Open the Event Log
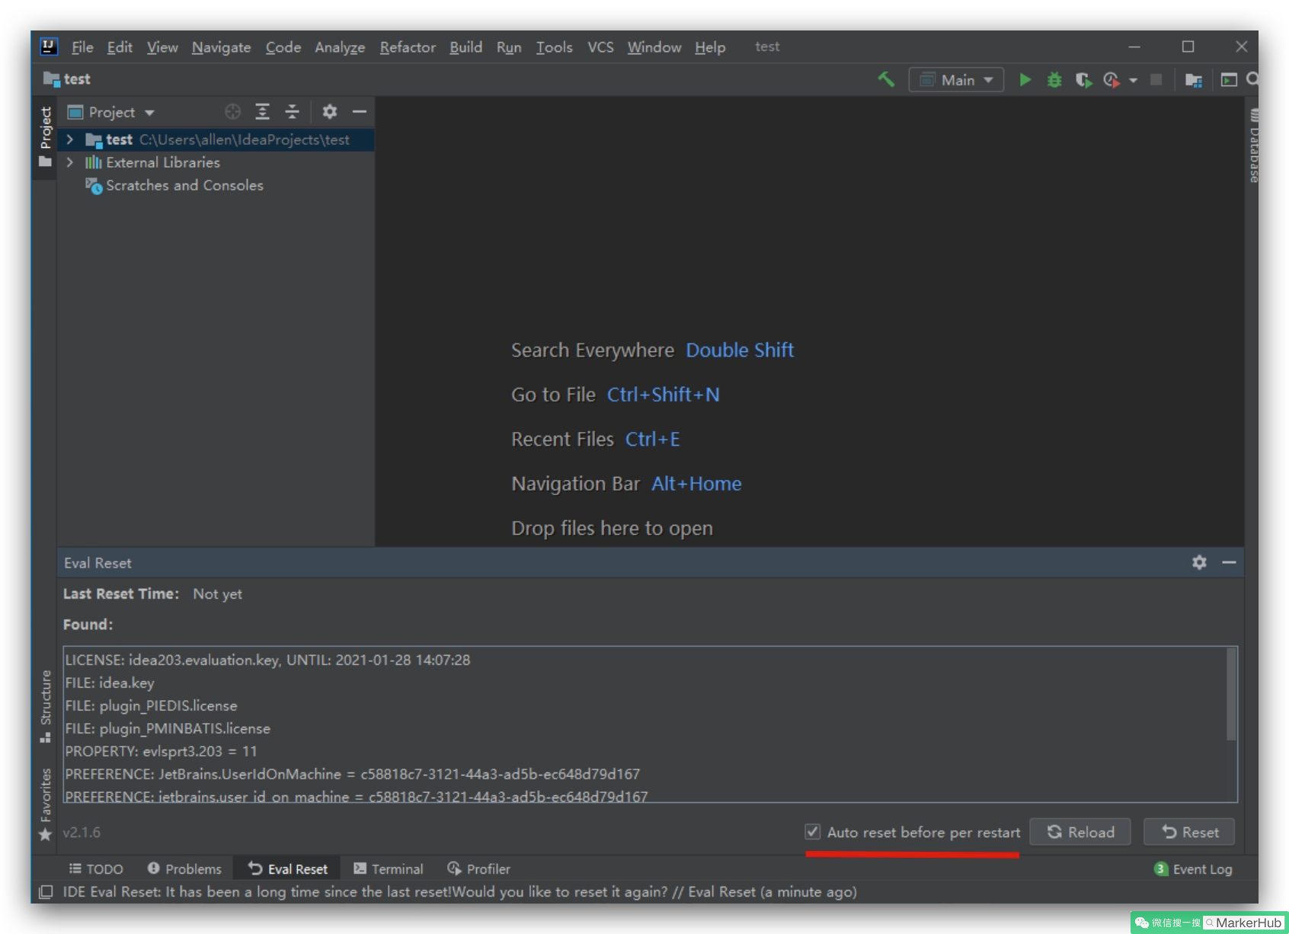 (x=1194, y=868)
